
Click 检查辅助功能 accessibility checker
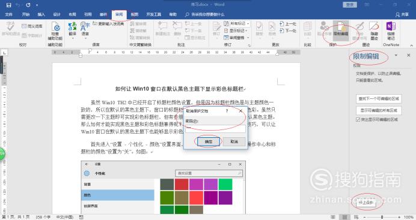click(55, 31)
